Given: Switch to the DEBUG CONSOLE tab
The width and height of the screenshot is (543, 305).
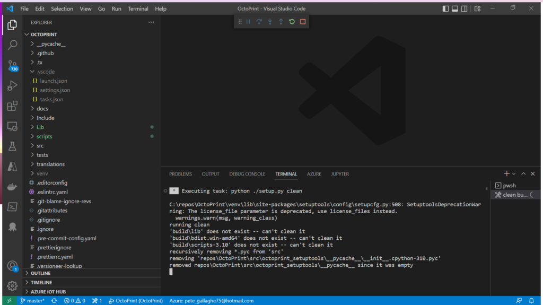Looking at the screenshot, I should 247,174.
